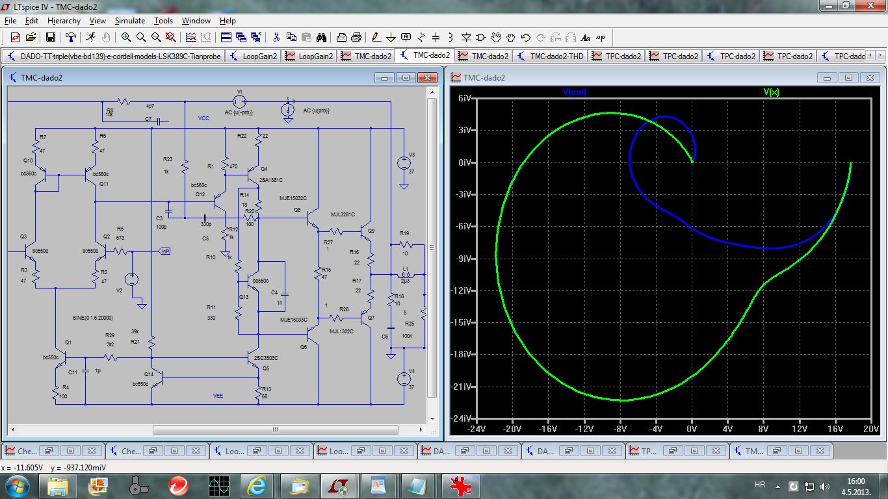Open the Hierarchy menu
Image resolution: width=888 pixels, height=499 pixels.
click(x=64, y=21)
